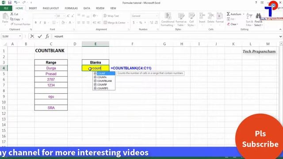Select the Format Painter tool

click(20, 24)
